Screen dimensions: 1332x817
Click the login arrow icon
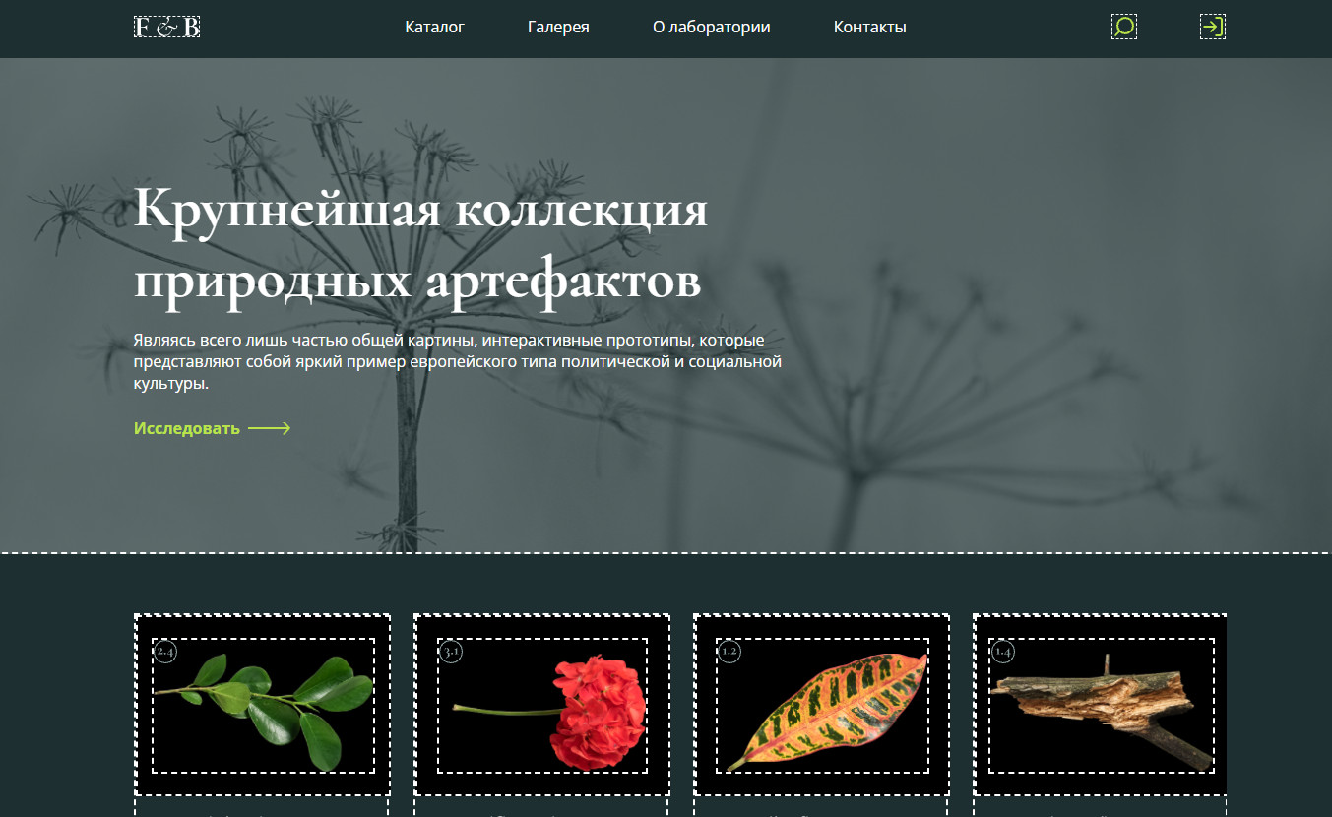click(x=1213, y=27)
